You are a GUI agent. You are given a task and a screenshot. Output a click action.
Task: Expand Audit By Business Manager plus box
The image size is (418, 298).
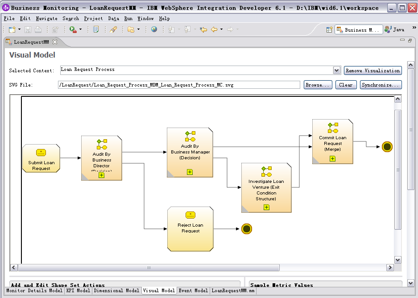point(190,172)
